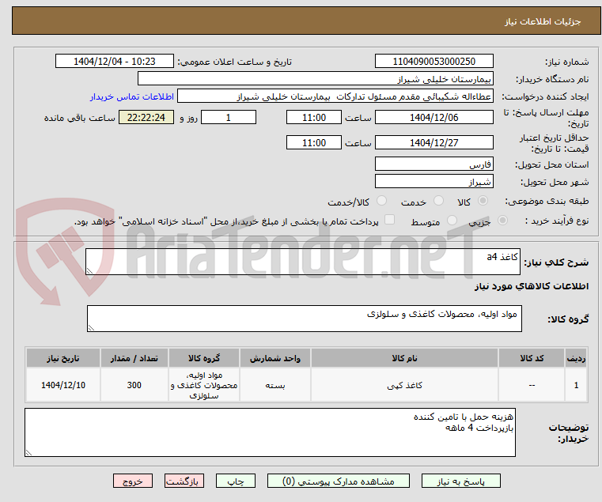The image size is (602, 502).
Task: Click the کاغذ کپی item name cell
Action: 404,385
